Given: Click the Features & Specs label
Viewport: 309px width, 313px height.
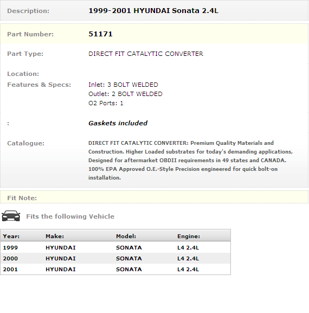Looking at the screenshot, I should [39, 85].
